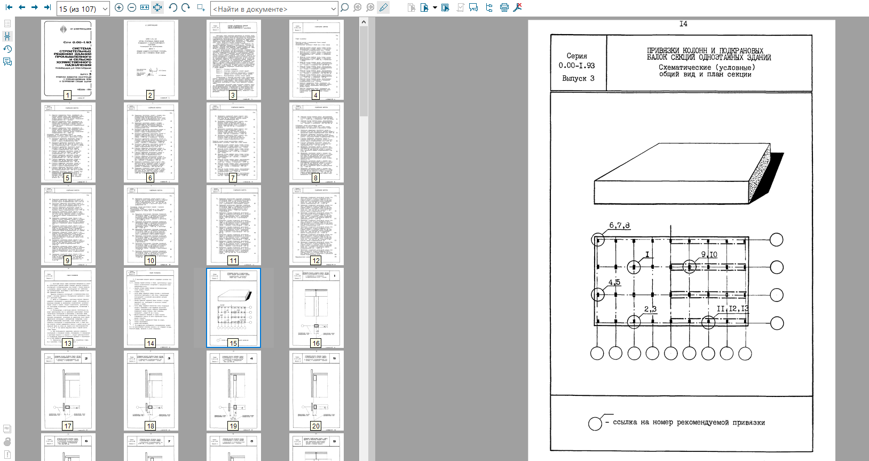The width and height of the screenshot is (869, 461).
Task: Go to the next page arrow
Action: (x=35, y=7)
